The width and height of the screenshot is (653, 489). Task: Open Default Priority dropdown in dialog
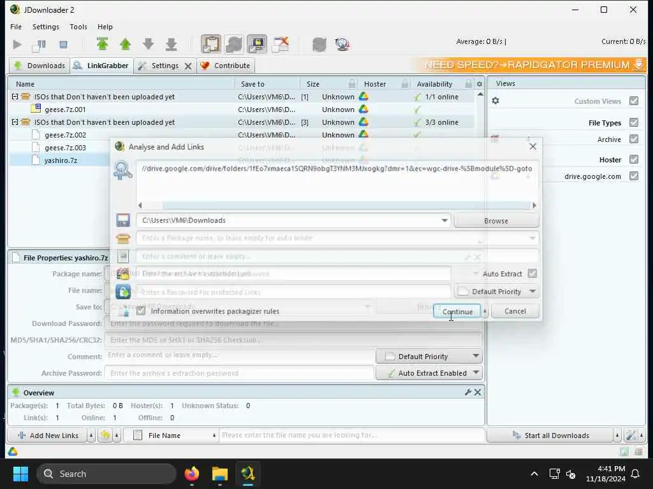click(x=497, y=292)
